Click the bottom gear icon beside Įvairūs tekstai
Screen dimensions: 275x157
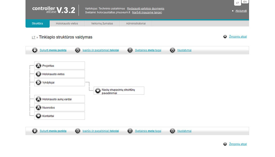click(x=77, y=131)
